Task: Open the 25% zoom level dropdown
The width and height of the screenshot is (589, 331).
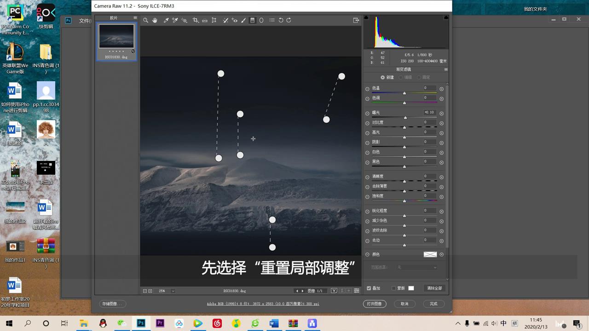Action: [x=173, y=291]
